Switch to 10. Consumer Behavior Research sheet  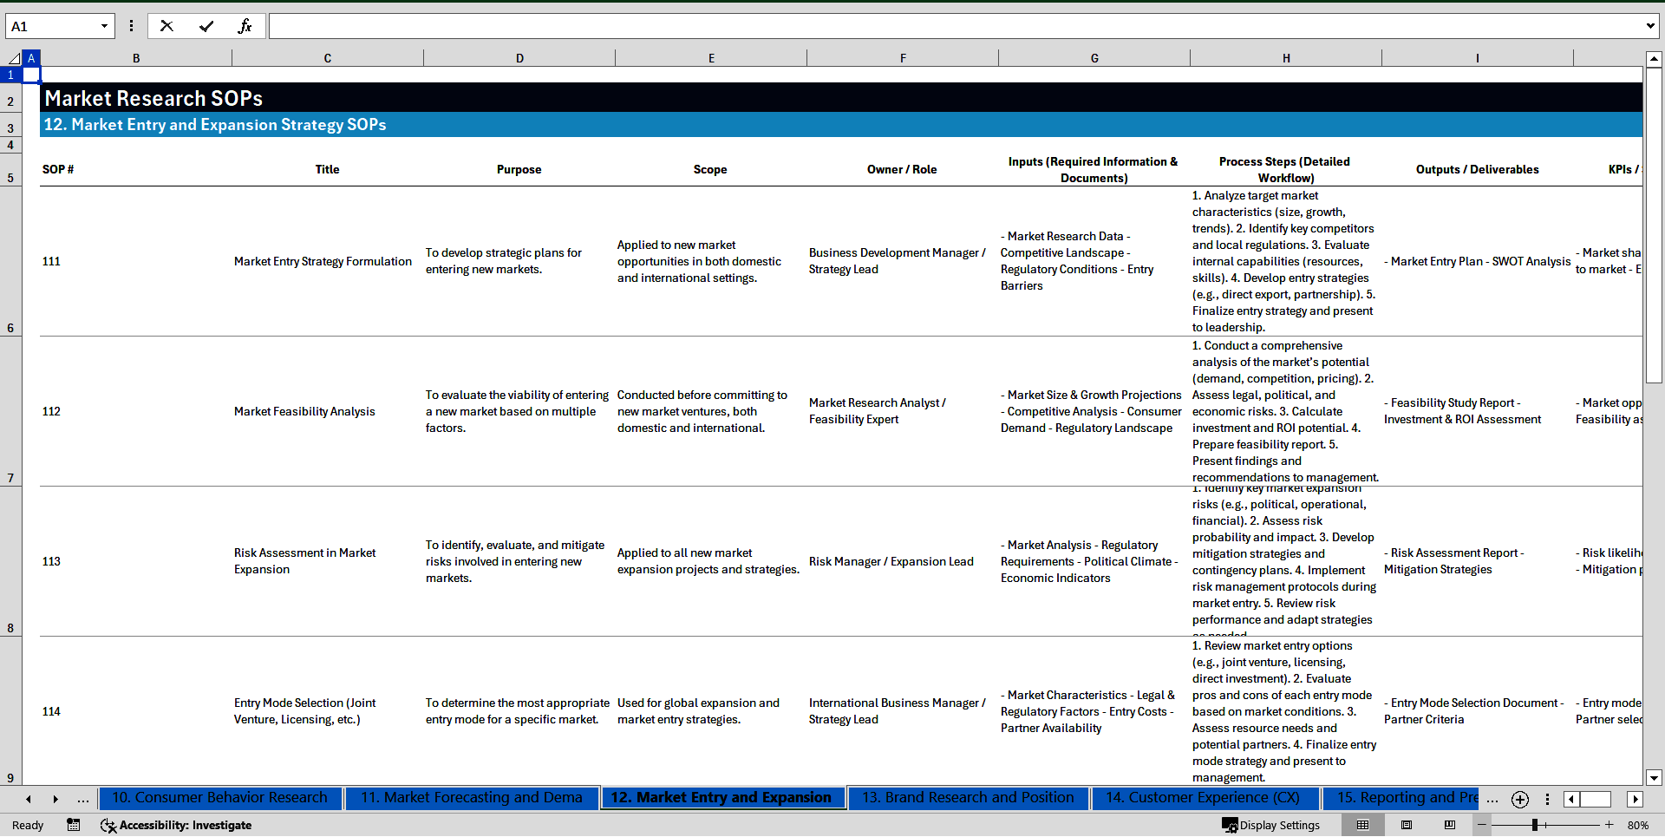(219, 798)
